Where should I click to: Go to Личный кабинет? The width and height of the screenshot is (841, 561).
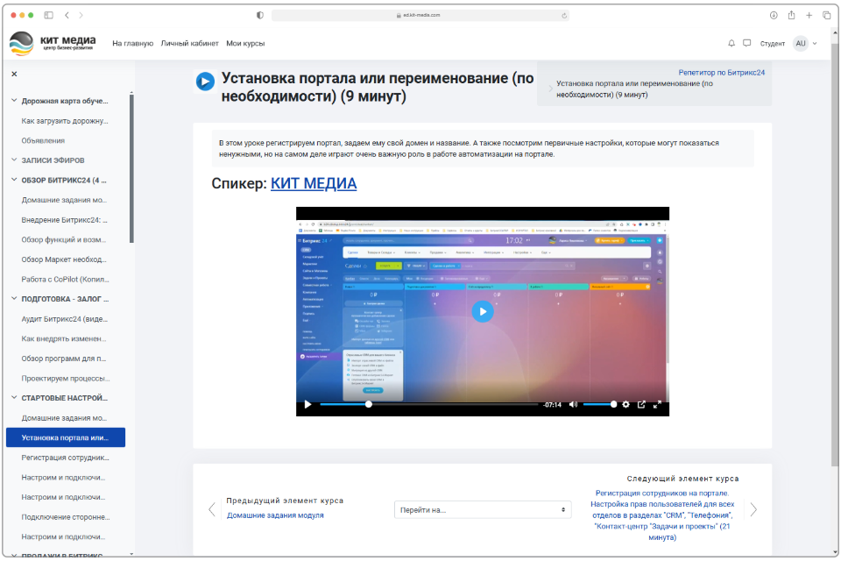189,43
